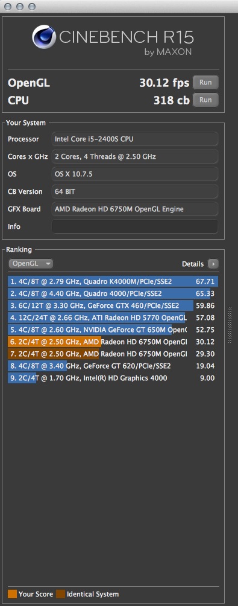238x606 pixels.
Task: Select rank 7 identical system entry
Action: coord(113,354)
